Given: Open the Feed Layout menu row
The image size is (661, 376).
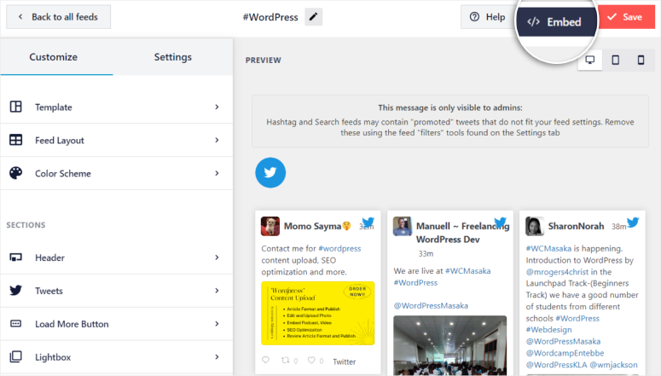Looking at the screenshot, I should [116, 140].
